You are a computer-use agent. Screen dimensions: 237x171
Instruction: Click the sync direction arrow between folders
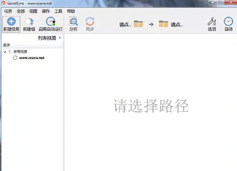[151, 24]
